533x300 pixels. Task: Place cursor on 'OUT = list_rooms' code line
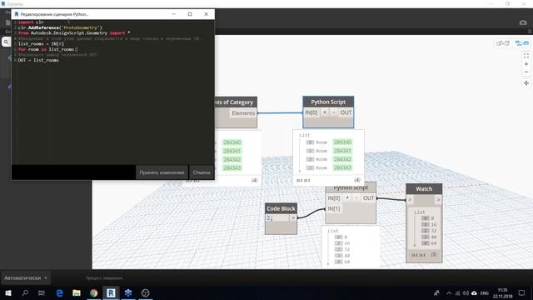click(38, 60)
